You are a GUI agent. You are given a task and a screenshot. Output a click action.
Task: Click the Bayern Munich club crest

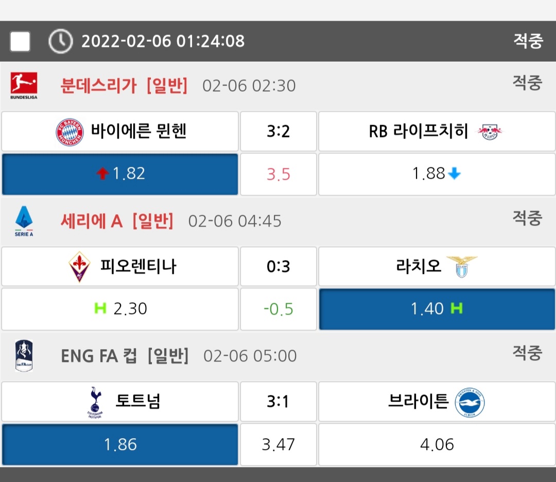click(x=69, y=132)
